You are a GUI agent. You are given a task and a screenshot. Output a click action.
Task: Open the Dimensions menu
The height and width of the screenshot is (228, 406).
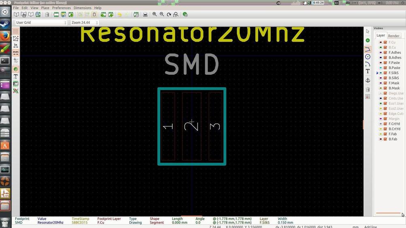pyautogui.click(x=82, y=8)
